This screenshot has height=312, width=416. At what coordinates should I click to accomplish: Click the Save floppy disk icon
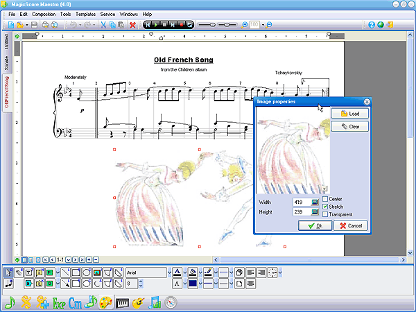(34, 25)
